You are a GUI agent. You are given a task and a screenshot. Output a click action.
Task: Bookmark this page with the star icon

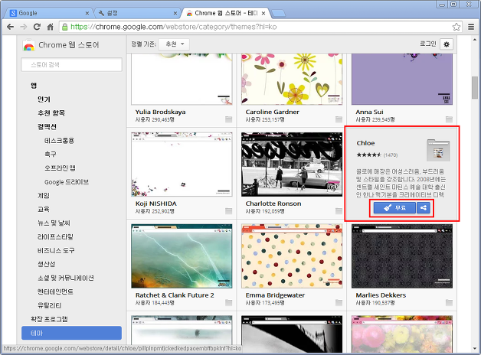456,27
